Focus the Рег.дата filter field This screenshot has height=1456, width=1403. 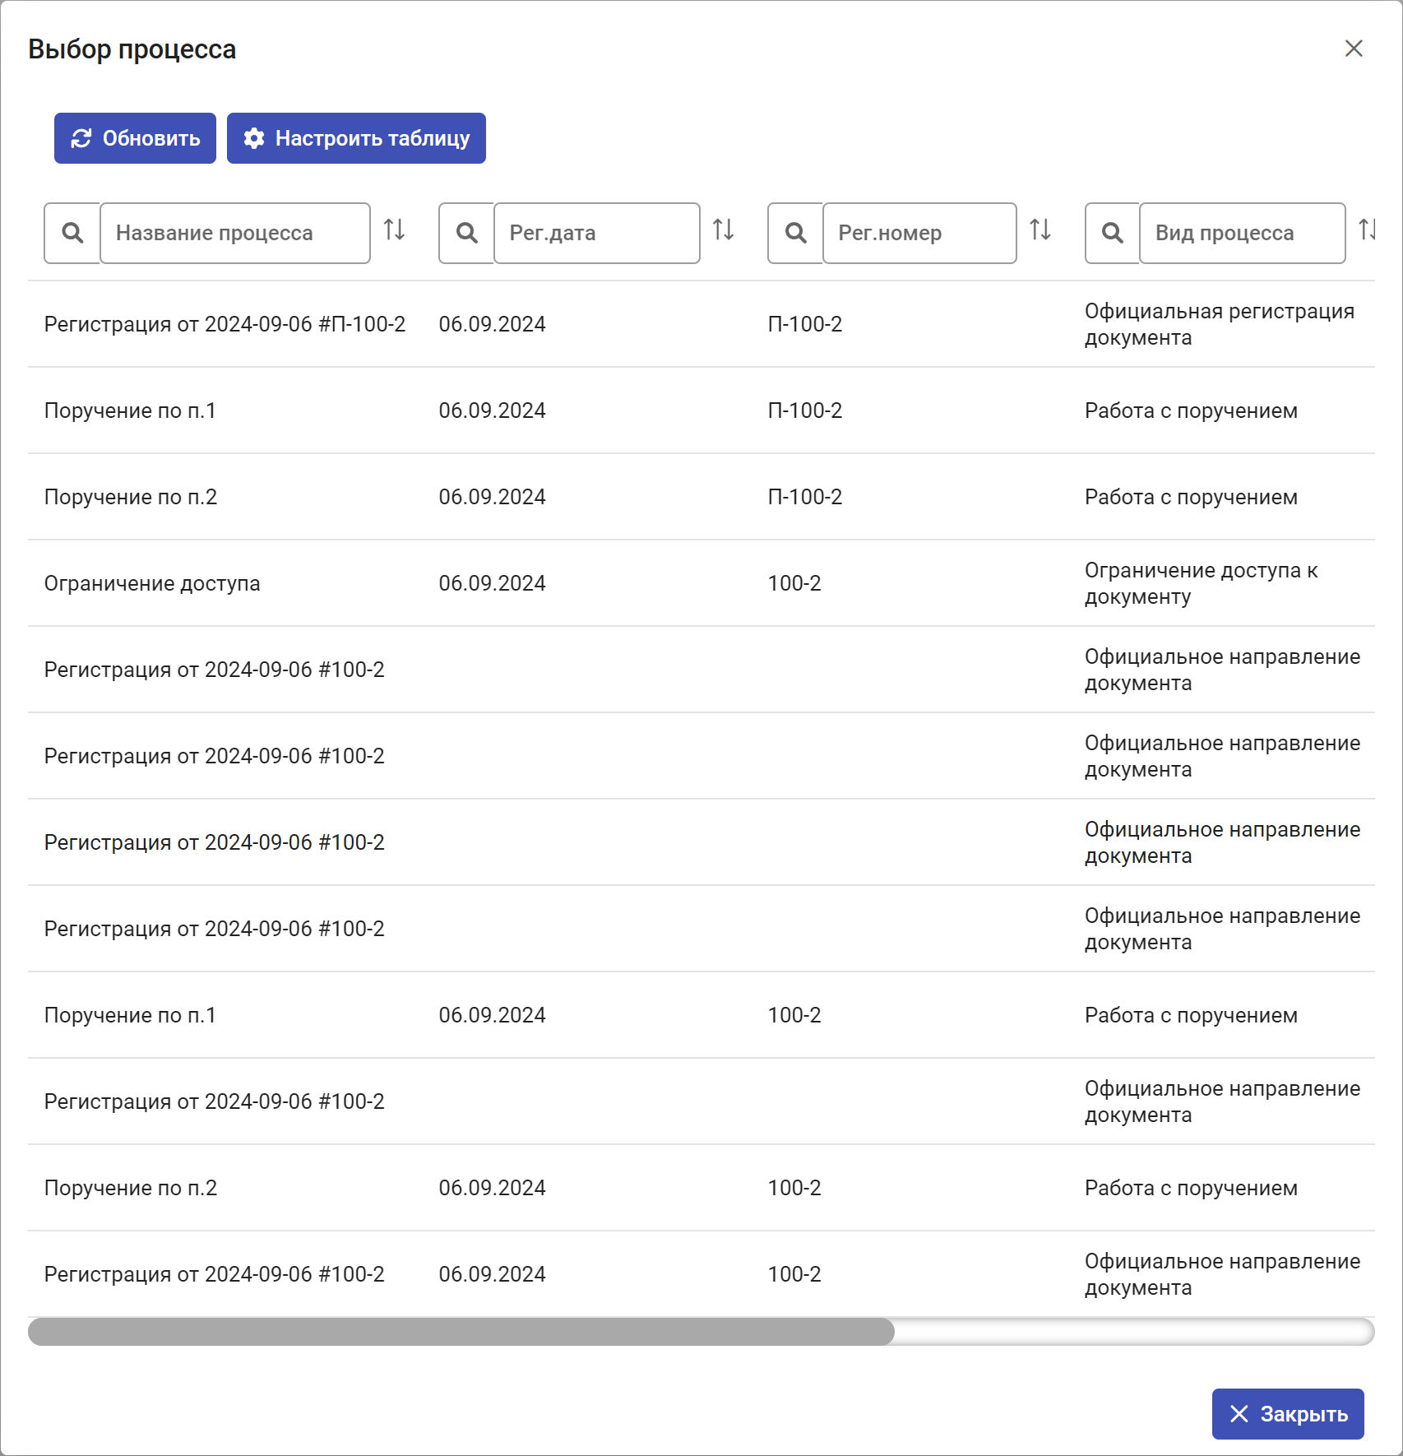click(x=597, y=233)
